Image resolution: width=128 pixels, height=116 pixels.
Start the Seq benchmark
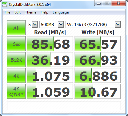pos(16,44)
